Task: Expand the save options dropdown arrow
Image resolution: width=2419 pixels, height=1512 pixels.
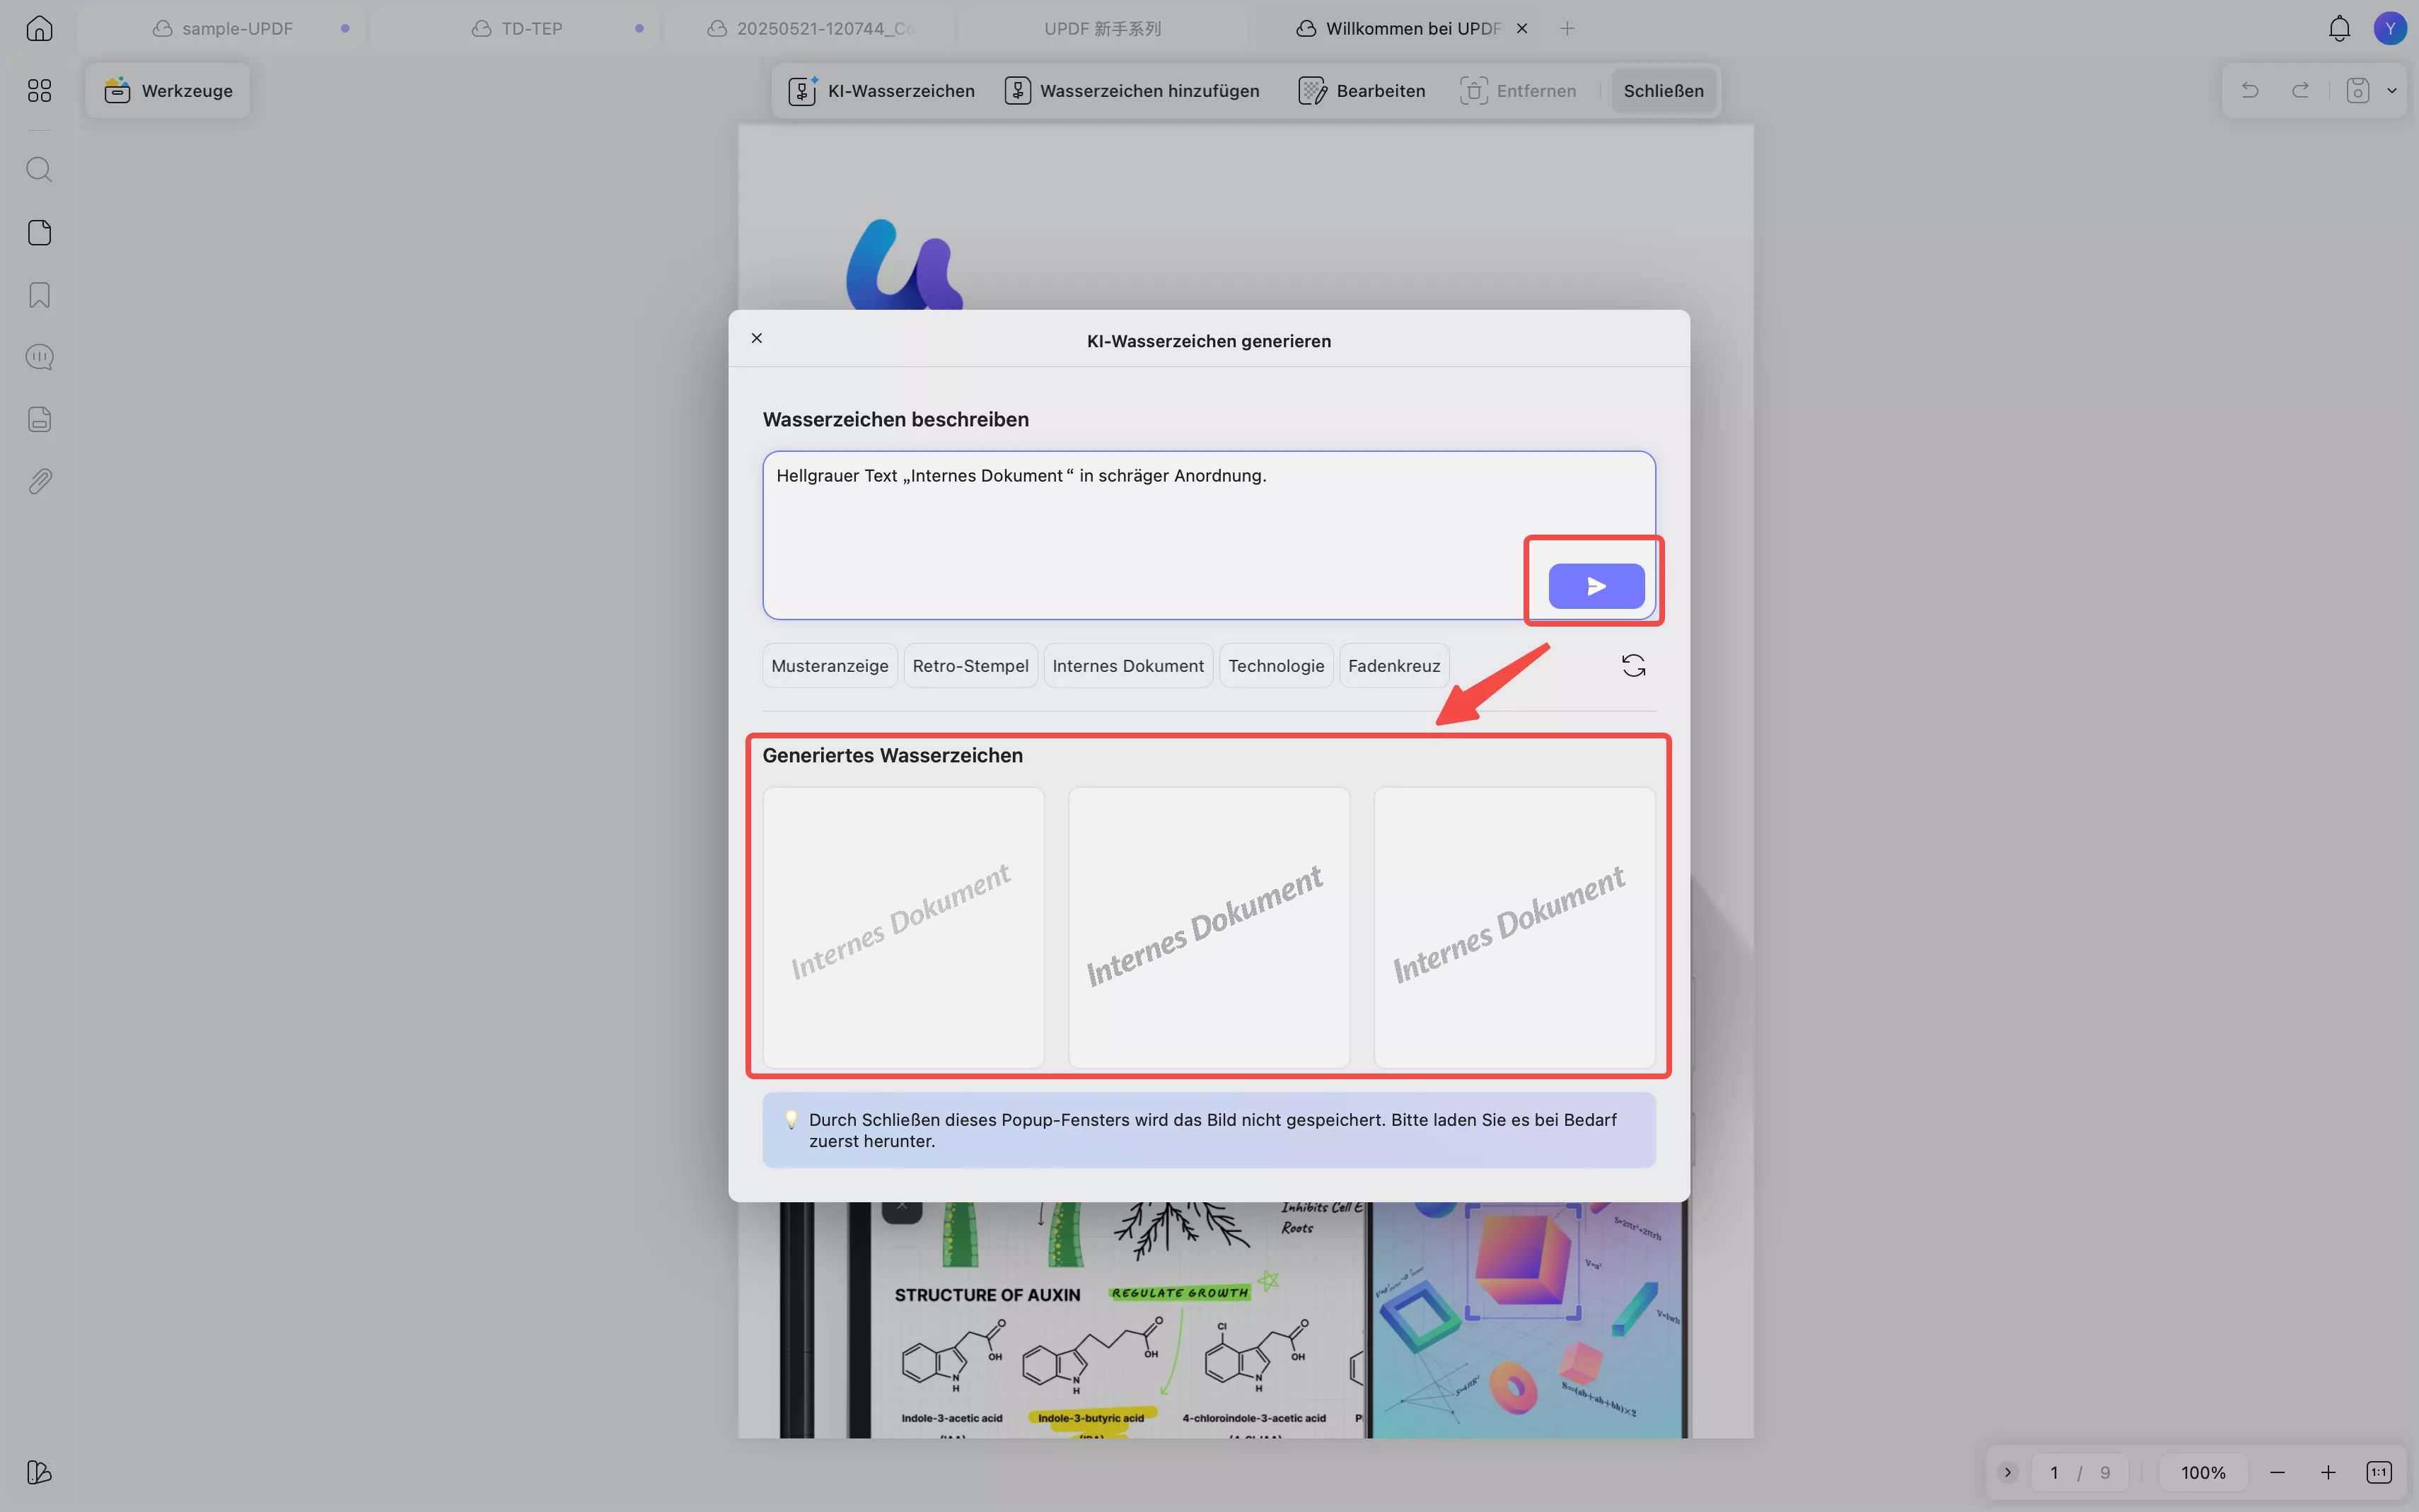Action: tap(2391, 91)
